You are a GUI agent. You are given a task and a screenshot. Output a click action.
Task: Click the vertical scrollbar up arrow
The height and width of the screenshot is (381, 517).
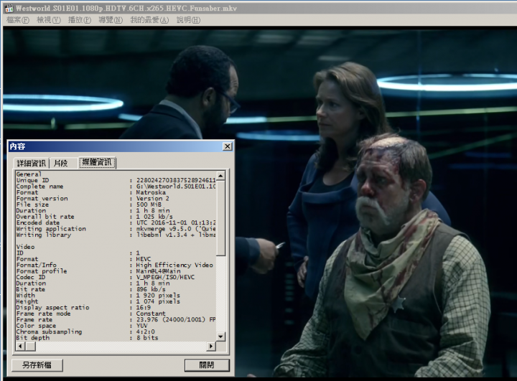point(221,175)
